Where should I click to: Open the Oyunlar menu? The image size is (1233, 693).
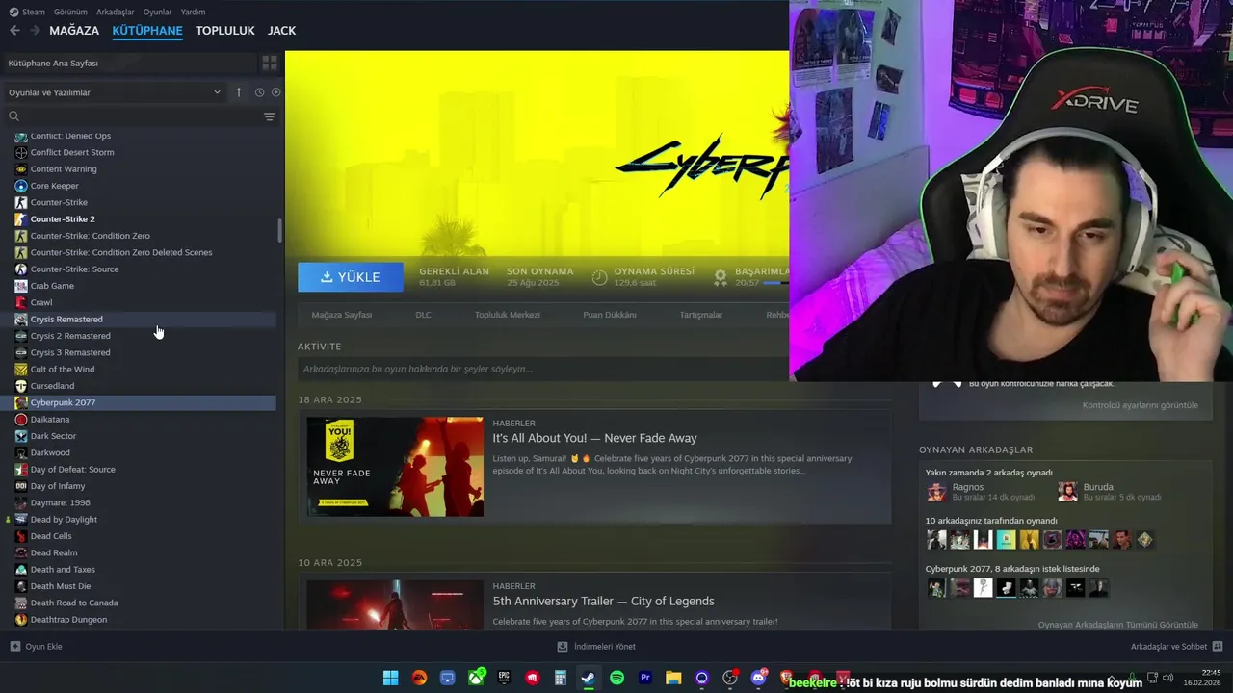[x=157, y=12]
